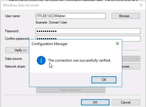
Task: Click the blue information icon in the message
Action: pyautogui.click(x=41, y=60)
